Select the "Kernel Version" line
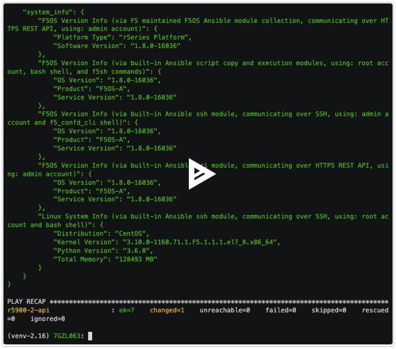Screen dimensions: 396x349 coord(167,242)
